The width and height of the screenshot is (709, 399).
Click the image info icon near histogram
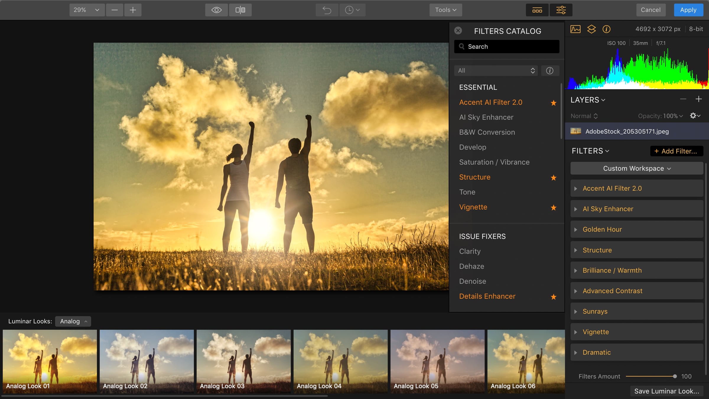(x=606, y=29)
